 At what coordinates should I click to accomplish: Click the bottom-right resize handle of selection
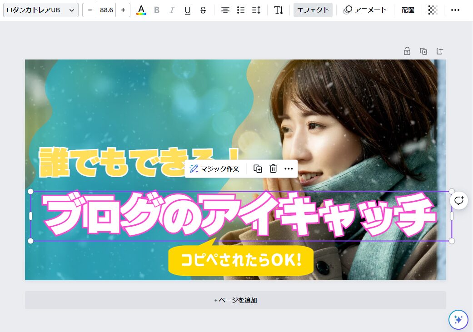(452, 241)
